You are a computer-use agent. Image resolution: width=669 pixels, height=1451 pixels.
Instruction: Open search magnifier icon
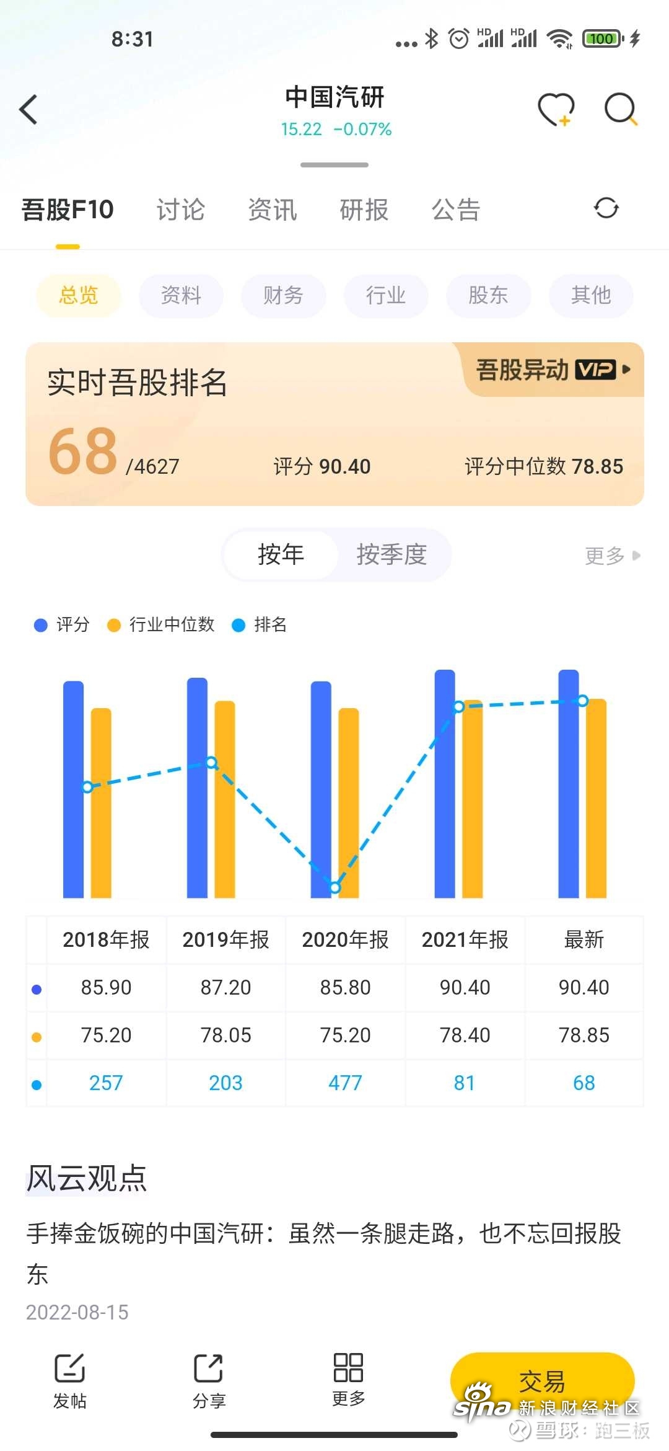[621, 110]
